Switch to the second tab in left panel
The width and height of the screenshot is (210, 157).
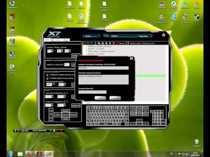point(53,40)
